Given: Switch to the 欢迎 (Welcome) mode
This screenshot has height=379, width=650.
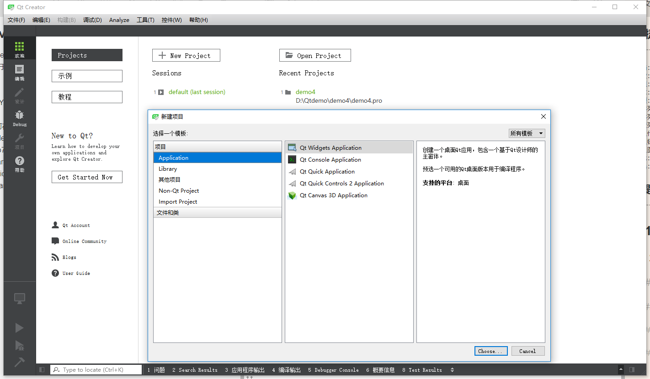Looking at the screenshot, I should (19, 48).
